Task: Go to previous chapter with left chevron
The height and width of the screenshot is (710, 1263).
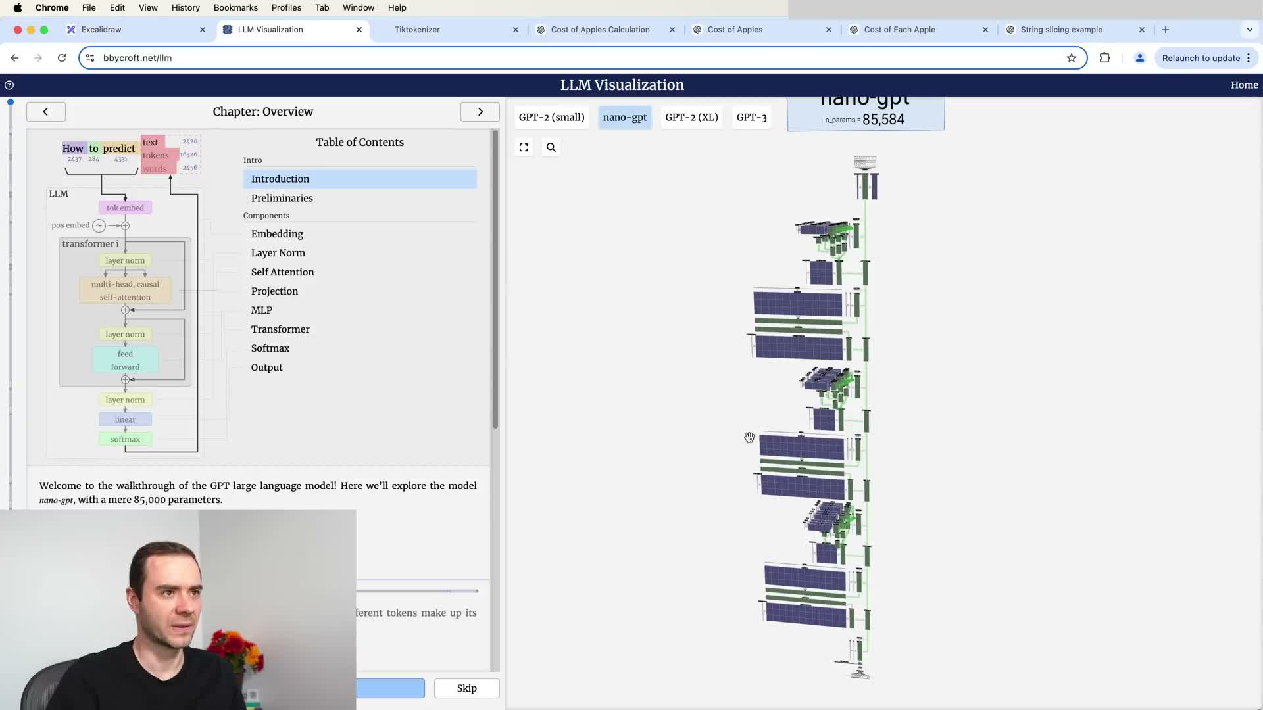Action: 45,112
